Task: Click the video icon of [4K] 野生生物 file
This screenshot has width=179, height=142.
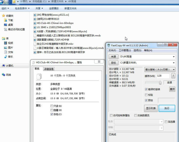Action: (35, 15)
